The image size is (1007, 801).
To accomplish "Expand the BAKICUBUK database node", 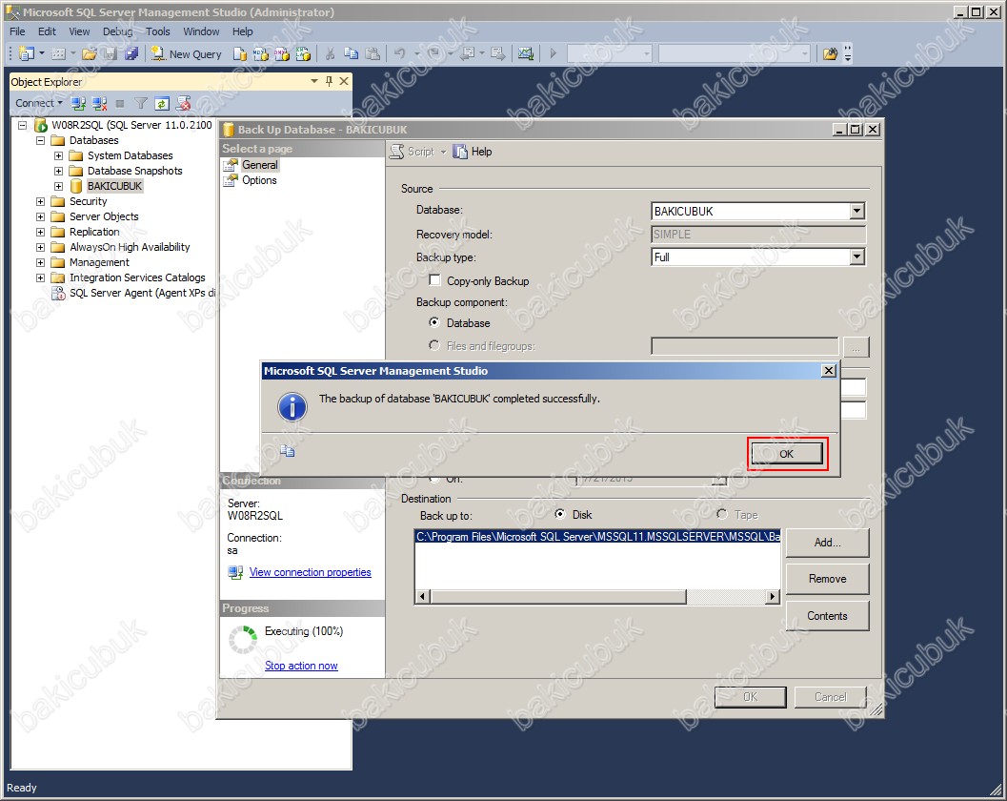I will click(x=58, y=187).
